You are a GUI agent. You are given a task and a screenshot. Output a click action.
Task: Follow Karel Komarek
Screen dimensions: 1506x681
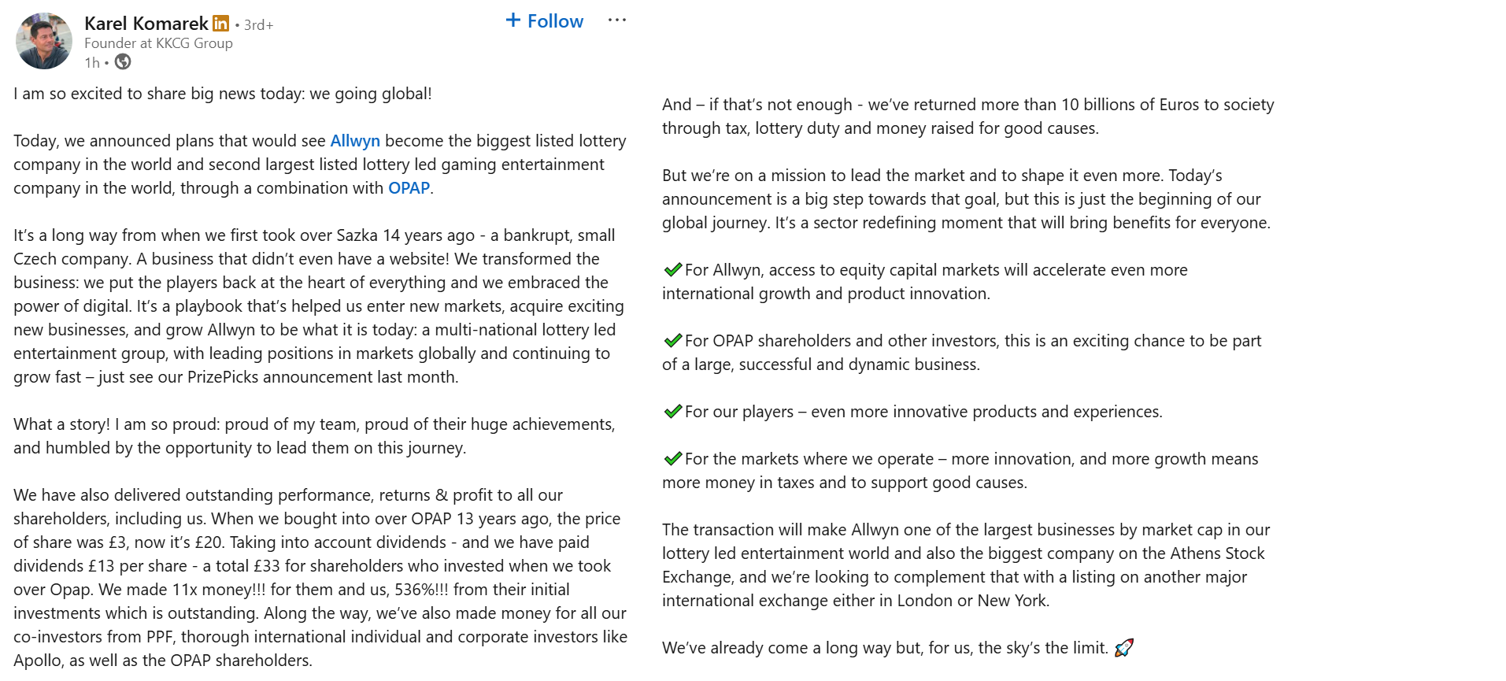coord(545,21)
